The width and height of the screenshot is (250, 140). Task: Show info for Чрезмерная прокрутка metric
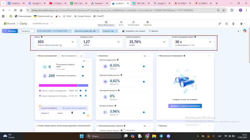click(x=118, y=90)
